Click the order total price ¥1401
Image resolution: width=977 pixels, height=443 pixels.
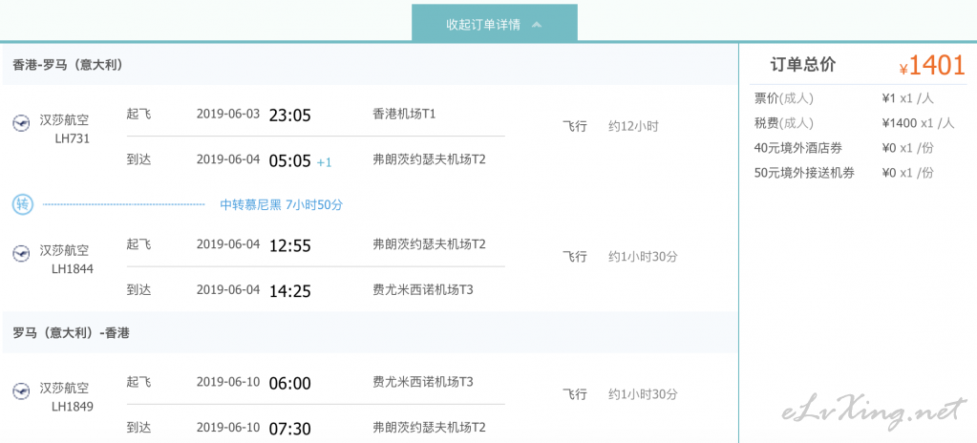[931, 66]
